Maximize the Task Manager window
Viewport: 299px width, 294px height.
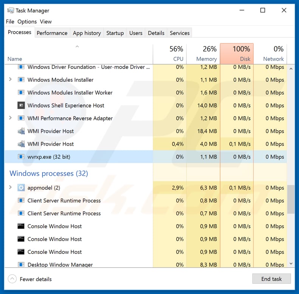263,10
